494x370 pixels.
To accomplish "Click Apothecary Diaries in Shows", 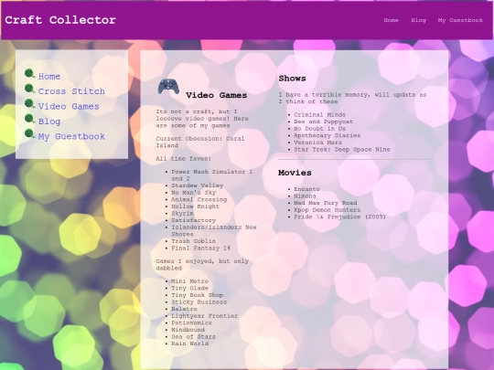I will (327, 135).
